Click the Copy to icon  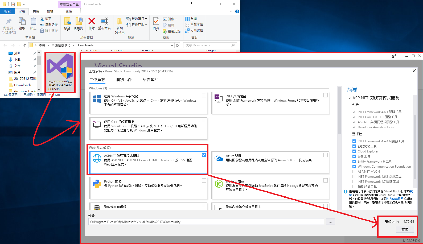point(79,21)
